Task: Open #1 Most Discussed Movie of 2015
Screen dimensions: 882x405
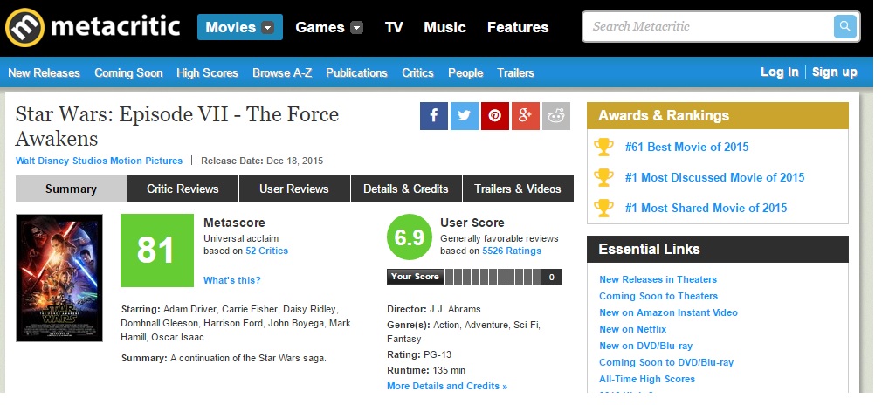Action: (x=715, y=177)
